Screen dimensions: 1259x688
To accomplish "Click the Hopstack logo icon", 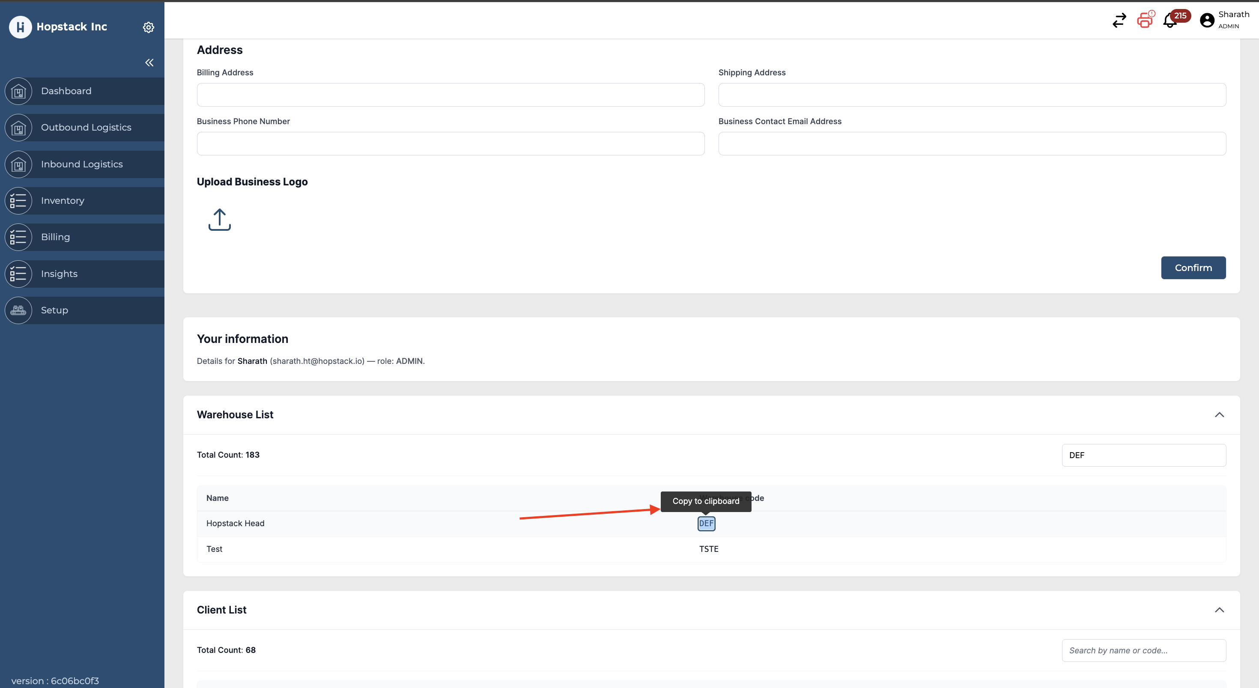I will (20, 27).
